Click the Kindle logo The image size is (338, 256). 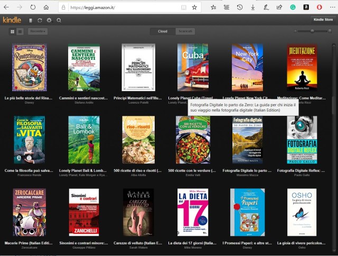coord(12,20)
